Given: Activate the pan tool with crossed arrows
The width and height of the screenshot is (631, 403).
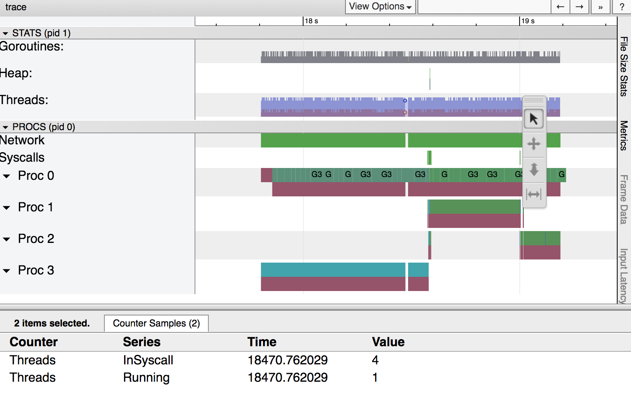Looking at the screenshot, I should click(534, 144).
